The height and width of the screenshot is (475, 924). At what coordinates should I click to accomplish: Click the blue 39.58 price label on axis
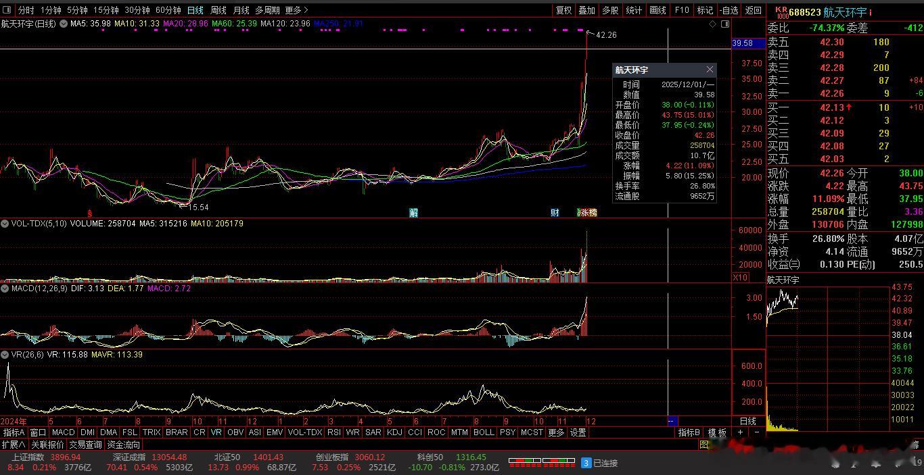pyautogui.click(x=742, y=43)
